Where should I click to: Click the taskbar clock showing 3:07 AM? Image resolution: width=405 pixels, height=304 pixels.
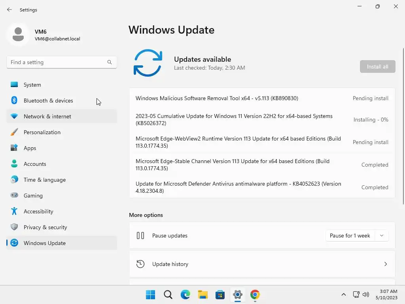pyautogui.click(x=386, y=294)
